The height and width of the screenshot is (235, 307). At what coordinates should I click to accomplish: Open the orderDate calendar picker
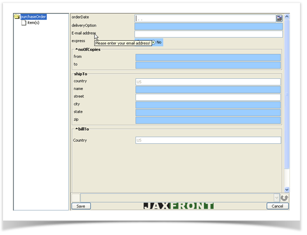pyautogui.click(x=279, y=18)
